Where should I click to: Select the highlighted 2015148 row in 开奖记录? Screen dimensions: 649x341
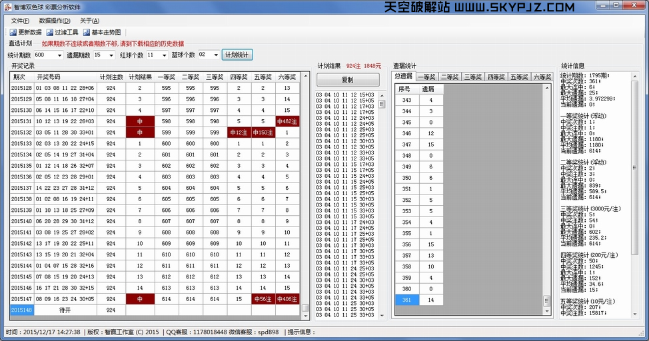[x=22, y=310]
